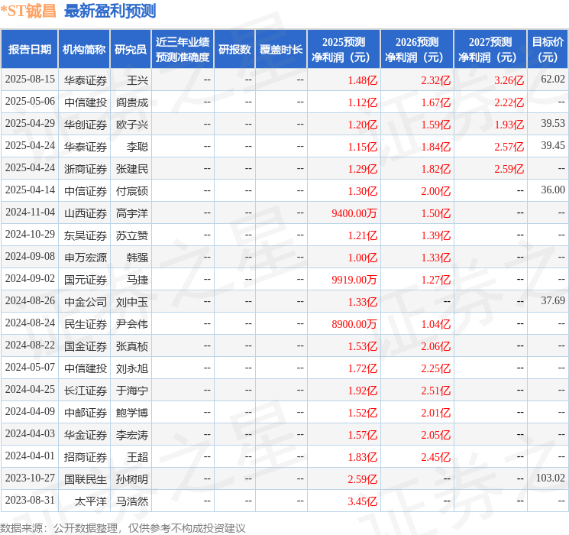Select the 3.26亿 forecast value
Viewport: 569px width, 535px height.
509,80
